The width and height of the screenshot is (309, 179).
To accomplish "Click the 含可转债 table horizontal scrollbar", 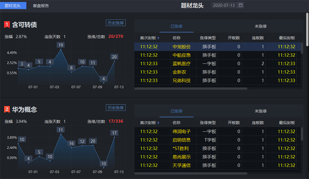I will click(x=191, y=88).
